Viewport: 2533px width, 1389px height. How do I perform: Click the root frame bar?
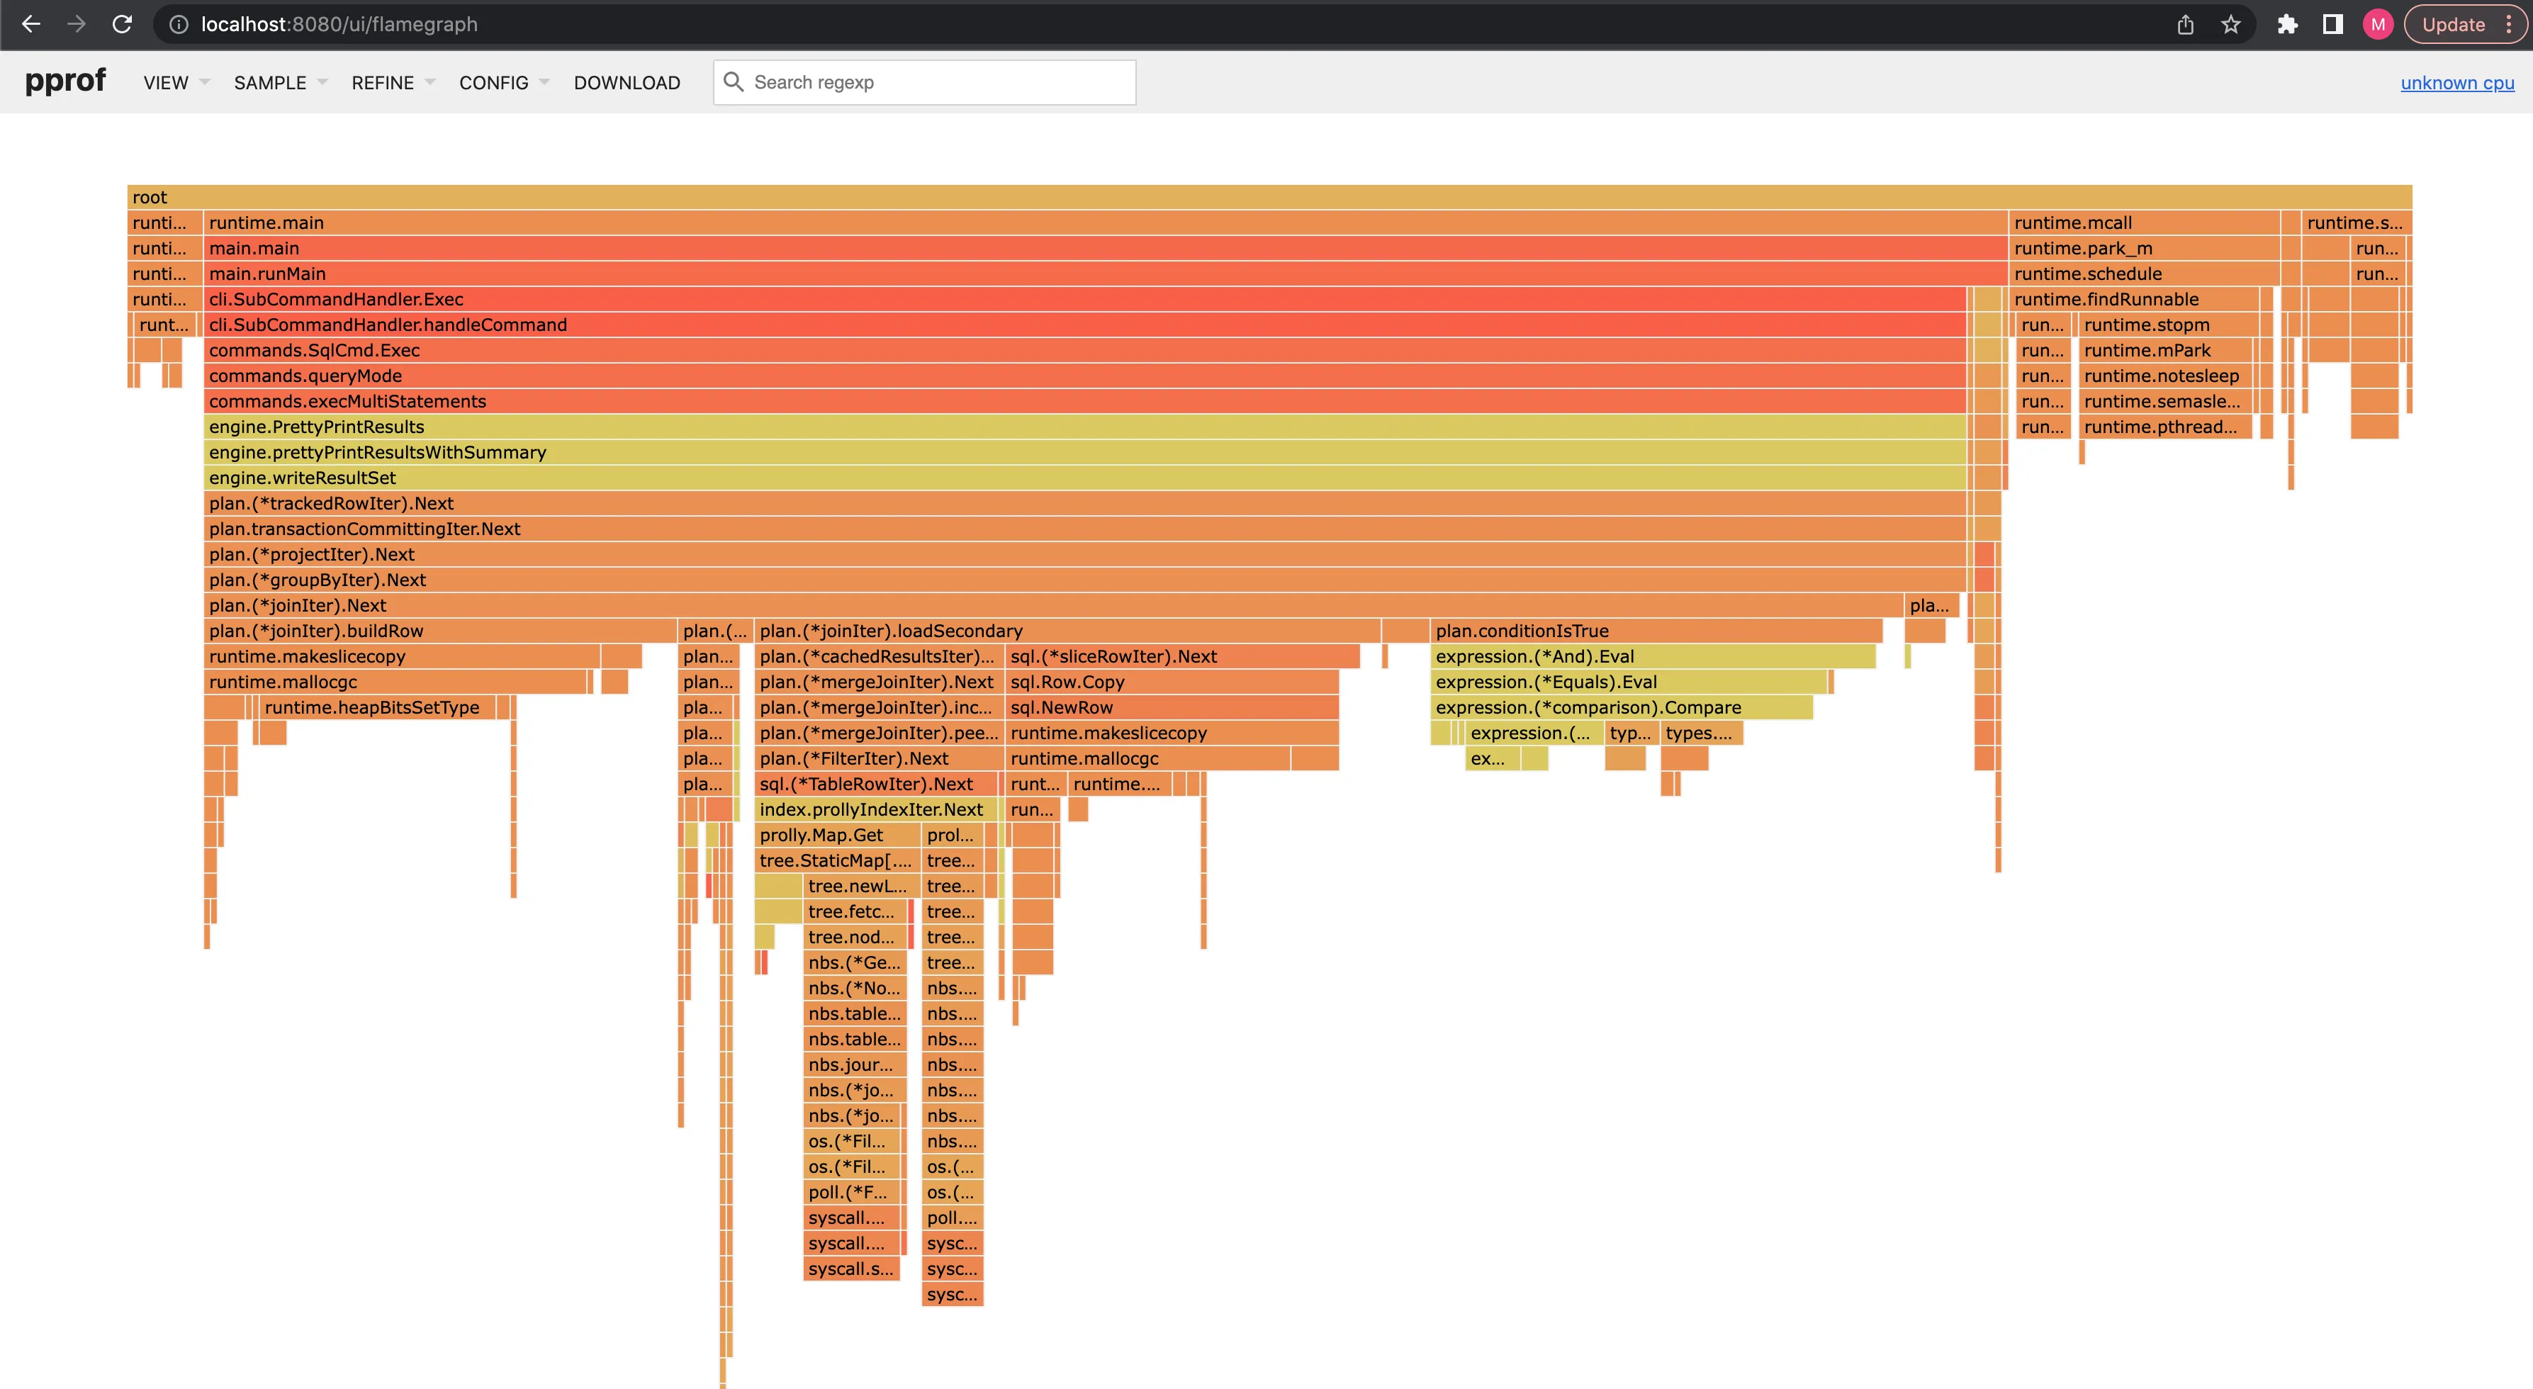click(x=1269, y=198)
